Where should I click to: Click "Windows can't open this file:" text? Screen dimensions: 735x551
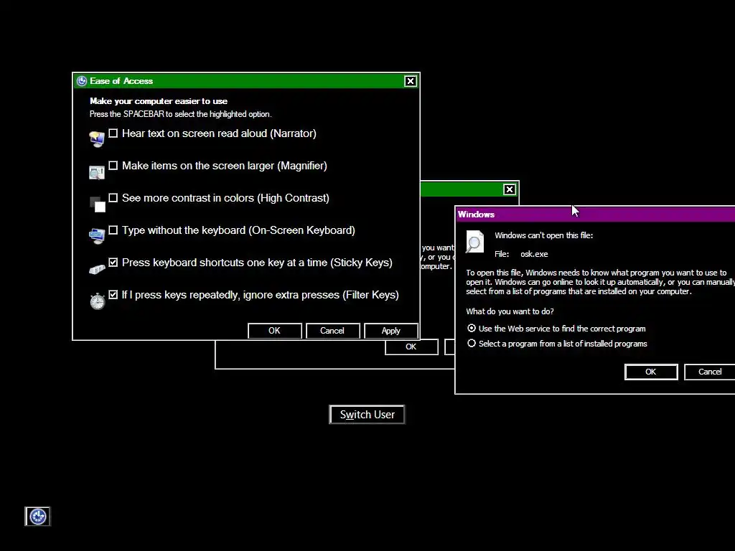pos(544,235)
